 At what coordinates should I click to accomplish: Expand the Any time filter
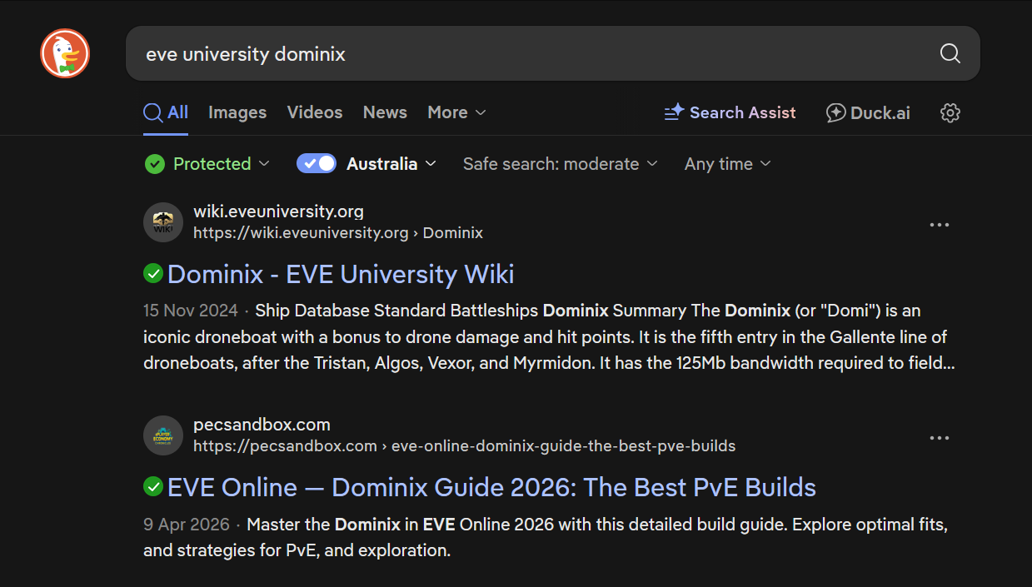coord(728,164)
